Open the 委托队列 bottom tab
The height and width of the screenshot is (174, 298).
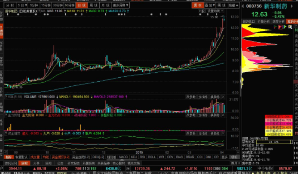[x=11, y=163]
